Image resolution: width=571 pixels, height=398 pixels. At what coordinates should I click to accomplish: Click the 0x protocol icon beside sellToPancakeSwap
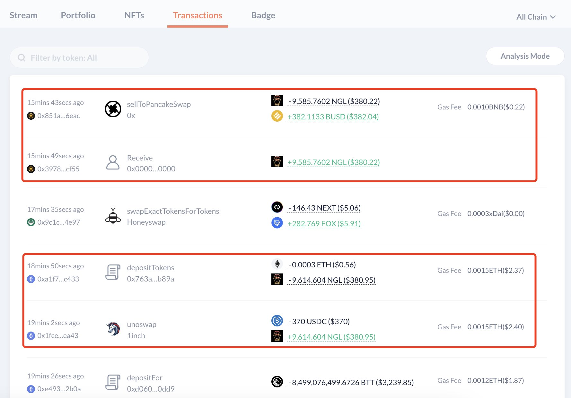coord(113,109)
